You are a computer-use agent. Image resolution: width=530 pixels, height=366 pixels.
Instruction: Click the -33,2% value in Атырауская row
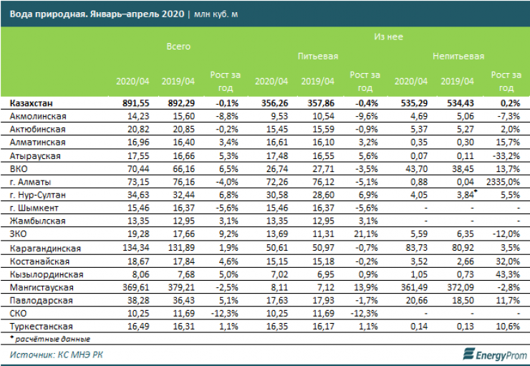tap(506, 155)
